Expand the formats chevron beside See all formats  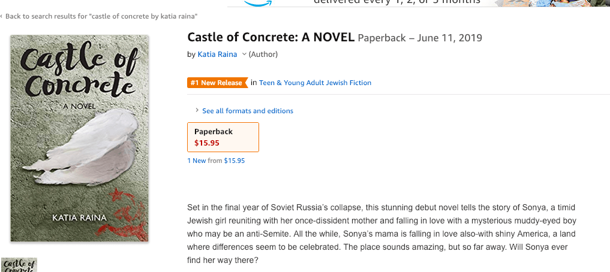click(x=197, y=111)
